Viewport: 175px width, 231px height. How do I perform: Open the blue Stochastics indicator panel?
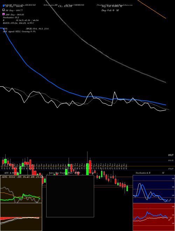tap(154, 189)
